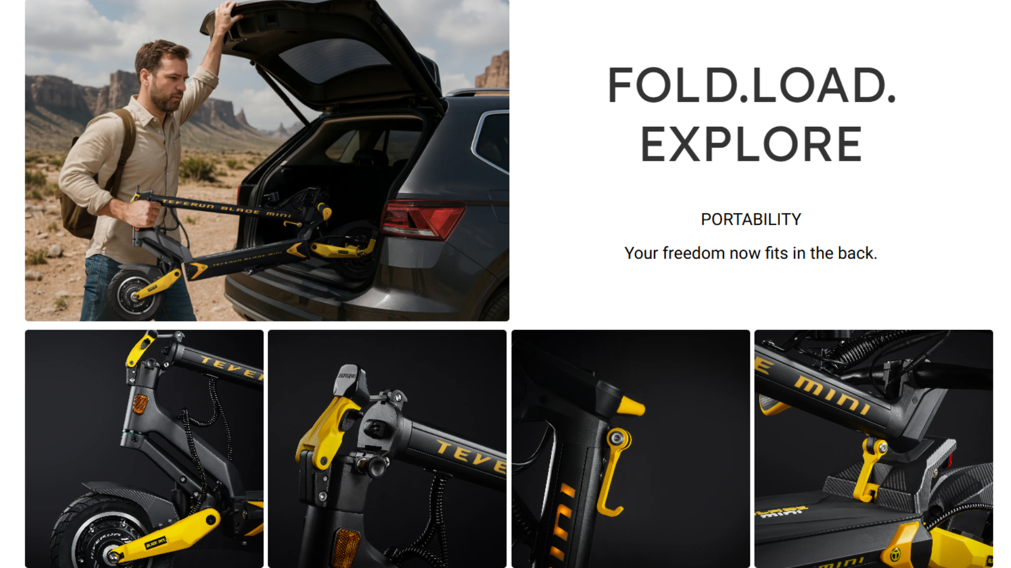Image resolution: width=1011 pixels, height=568 pixels.
Task: Click TEVERUN BLADE MINI lettering on folded stem
Action: 226,208
